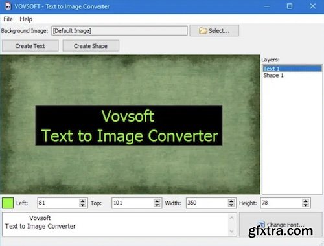Screen dimensions: 324x246
Task: Maximize the Vovsoft window
Action: pyautogui.click(x=290, y=6)
